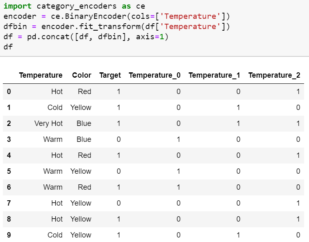Click the Temperature_2 column header
The height and width of the screenshot is (242, 309).
[x=274, y=75]
